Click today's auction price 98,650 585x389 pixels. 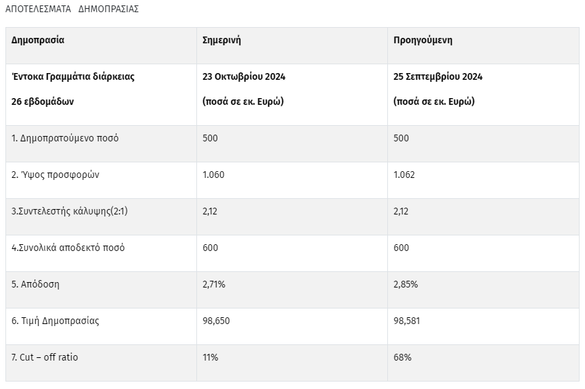tap(216, 321)
